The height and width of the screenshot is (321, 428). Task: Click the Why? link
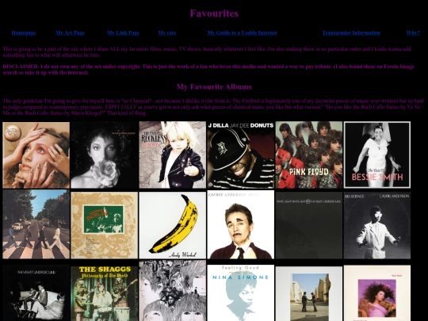(413, 32)
